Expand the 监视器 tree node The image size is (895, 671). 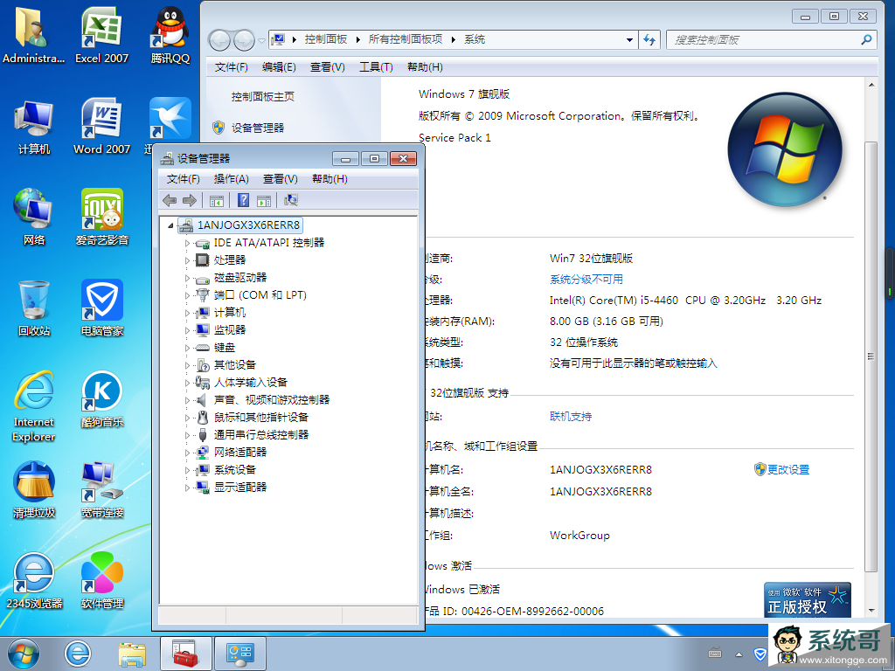tap(187, 330)
